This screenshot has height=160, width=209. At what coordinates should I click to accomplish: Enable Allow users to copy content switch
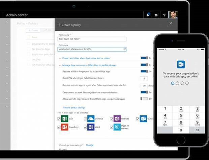[144, 99]
